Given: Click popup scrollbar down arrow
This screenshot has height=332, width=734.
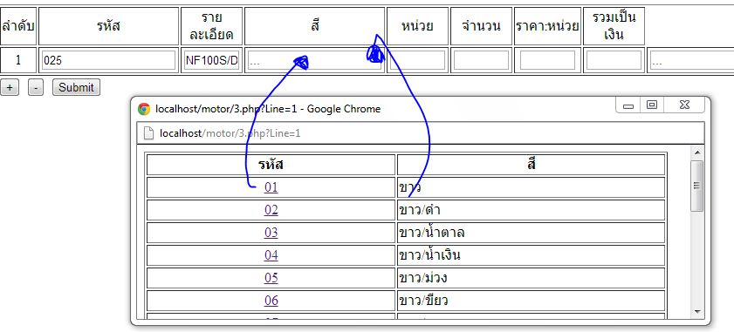Looking at the screenshot, I should click(696, 311).
